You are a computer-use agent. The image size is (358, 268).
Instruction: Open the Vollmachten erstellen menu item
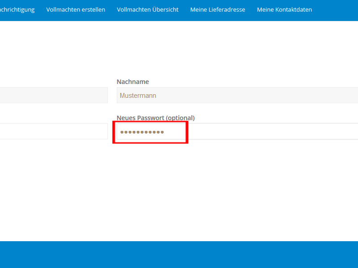[76, 10]
